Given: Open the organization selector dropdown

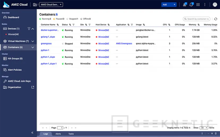Looking at the screenshot, I should (x=51, y=5).
